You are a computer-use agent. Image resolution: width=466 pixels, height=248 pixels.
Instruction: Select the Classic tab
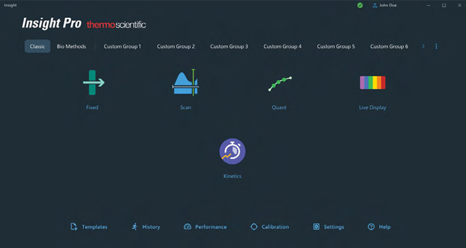tap(37, 46)
